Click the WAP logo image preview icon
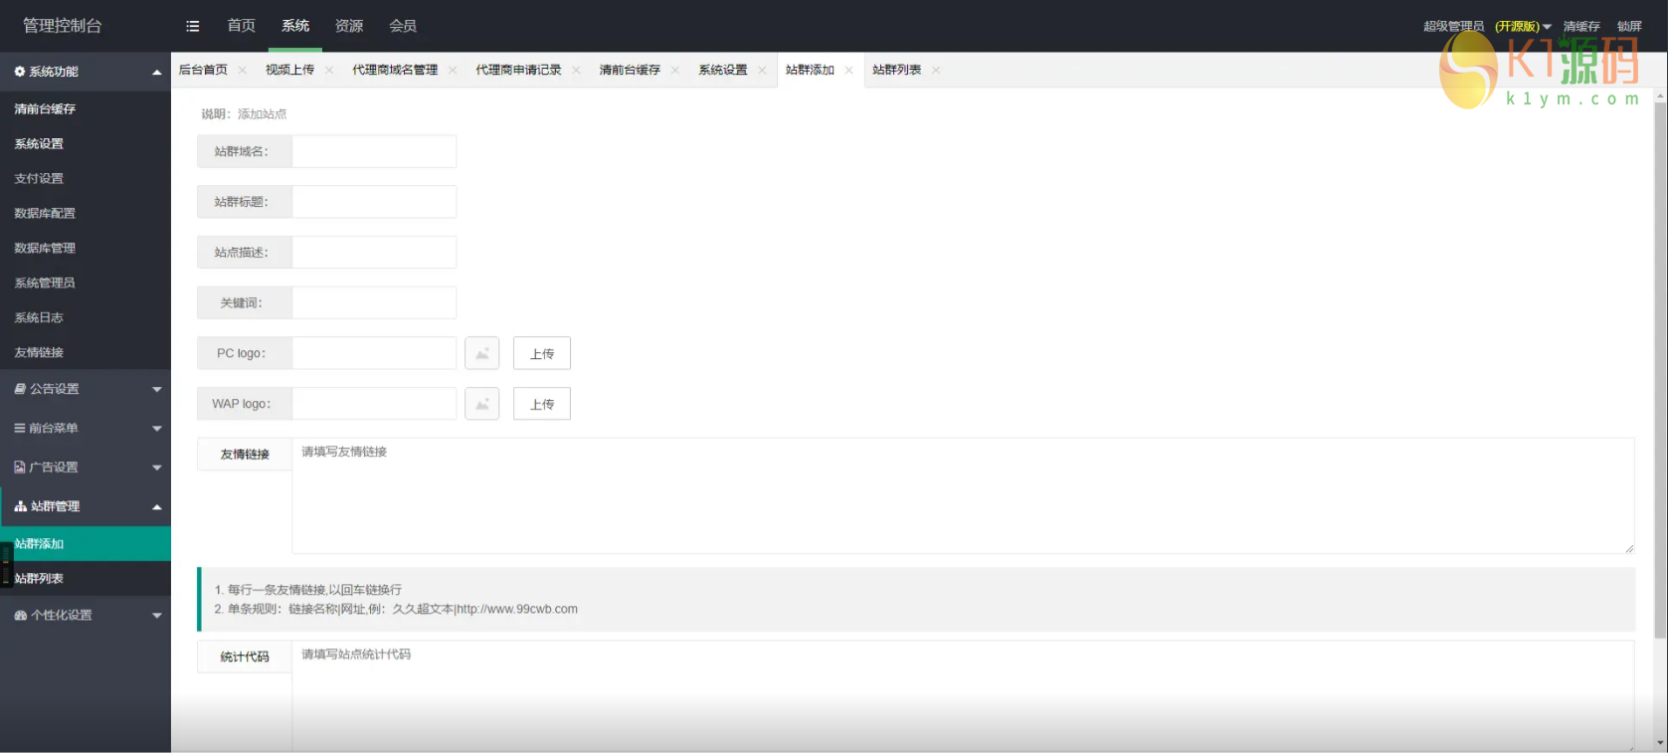This screenshot has width=1668, height=753. pos(482,404)
